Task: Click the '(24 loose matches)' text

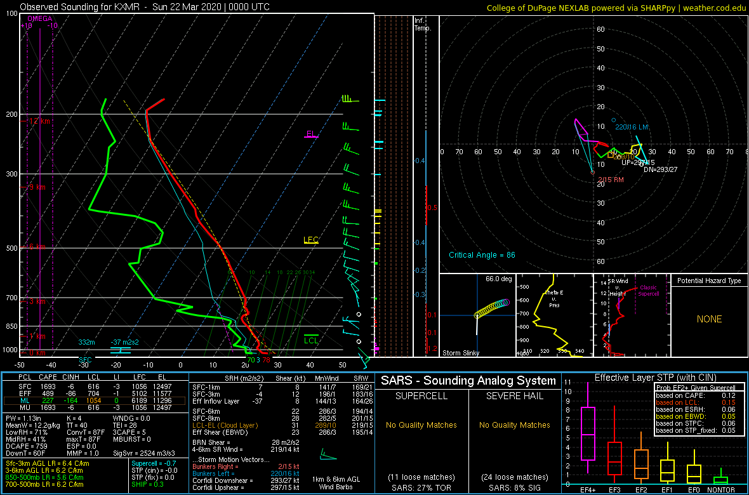Action: pos(514,477)
